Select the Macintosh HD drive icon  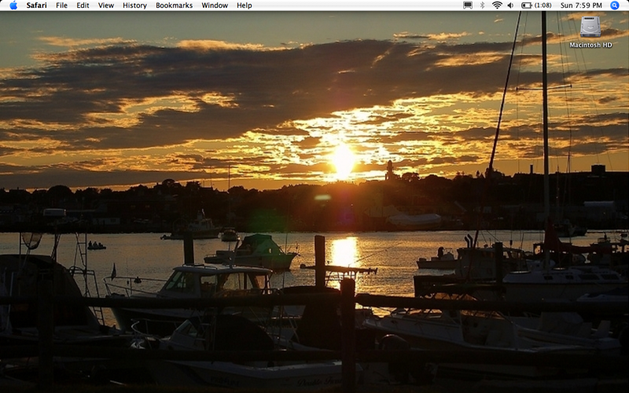click(590, 27)
